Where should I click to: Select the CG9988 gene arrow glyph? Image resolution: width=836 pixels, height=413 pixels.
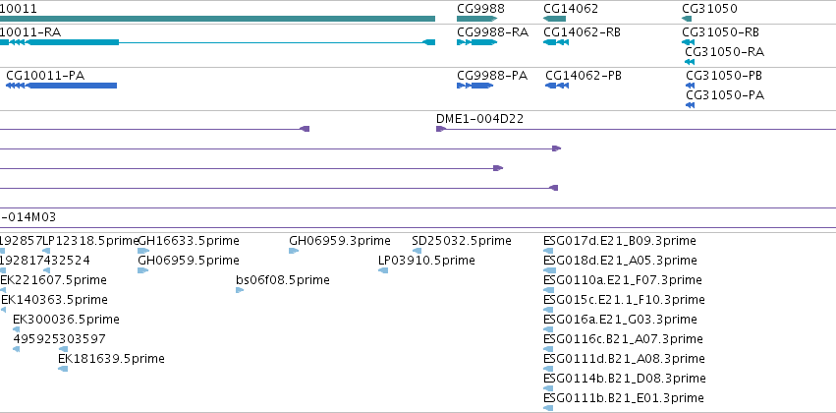pyautogui.click(x=476, y=19)
